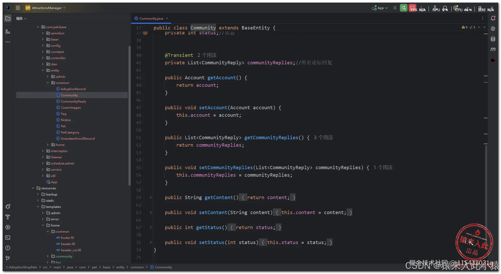Click the gutter annotation icon on line 37
Image resolution: width=501 pixels, height=274 pixels.
tap(145, 33)
